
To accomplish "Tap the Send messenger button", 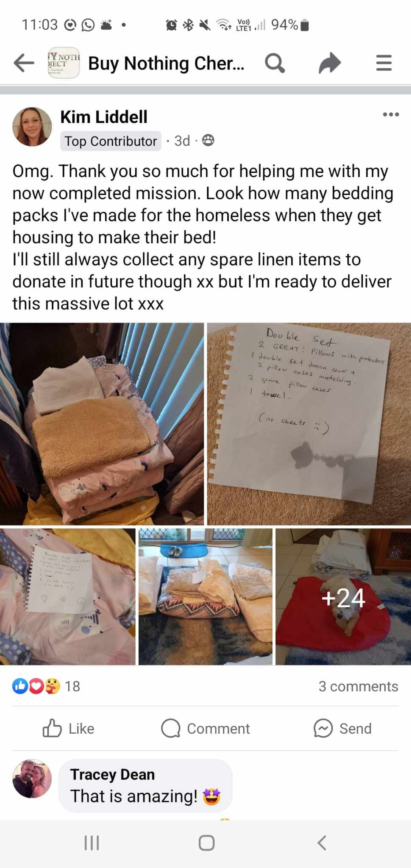I will pyautogui.click(x=342, y=729).
